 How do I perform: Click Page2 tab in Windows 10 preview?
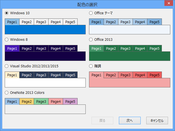pyautogui.click(x=27, y=22)
